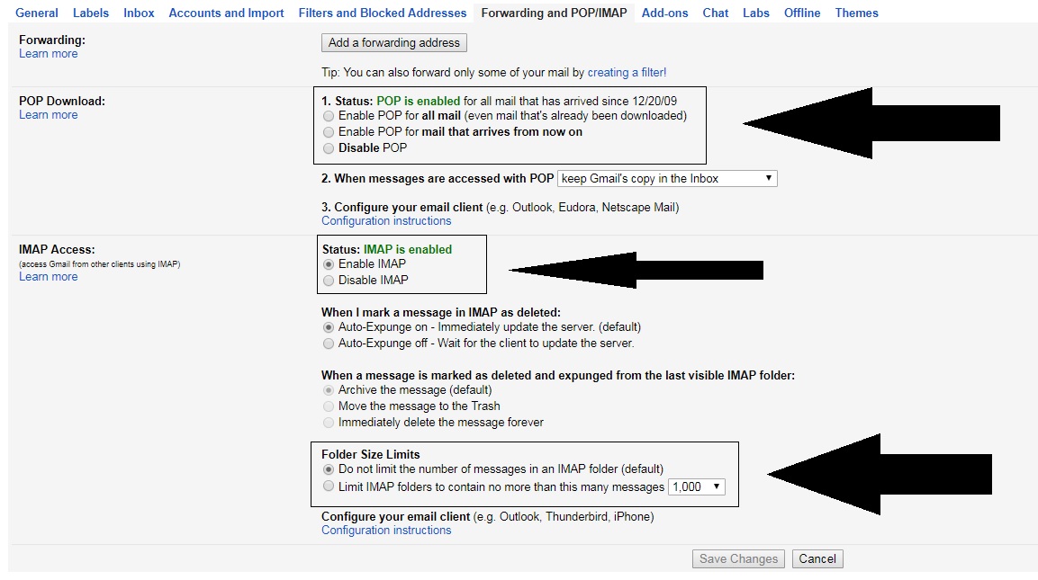Image resolution: width=1038 pixels, height=580 pixels.
Task: Click Add a forwarding address button
Action: point(393,42)
